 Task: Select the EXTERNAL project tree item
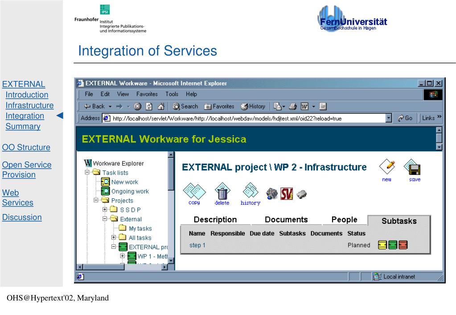coord(148,247)
